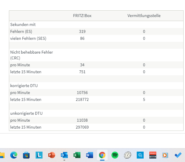The width and height of the screenshot is (185, 162).
Task: Open Spotify from the taskbar
Action: [115, 155]
